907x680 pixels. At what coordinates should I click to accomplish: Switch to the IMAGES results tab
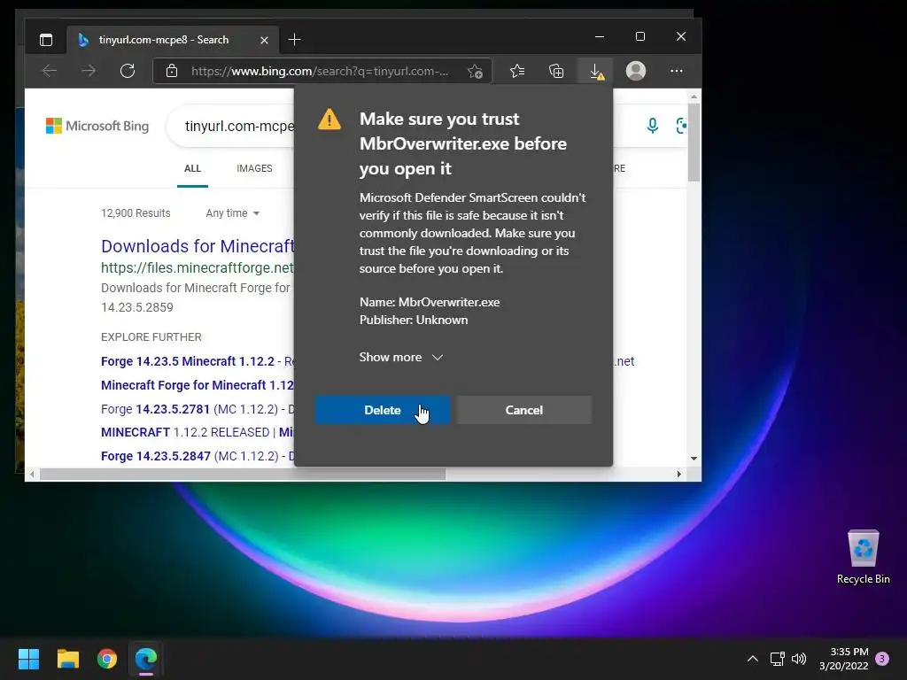coord(254,168)
